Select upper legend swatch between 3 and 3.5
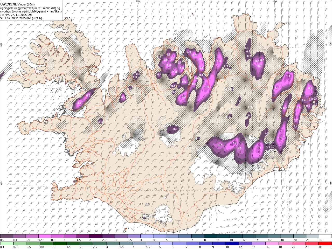 (x=121, y=236)
